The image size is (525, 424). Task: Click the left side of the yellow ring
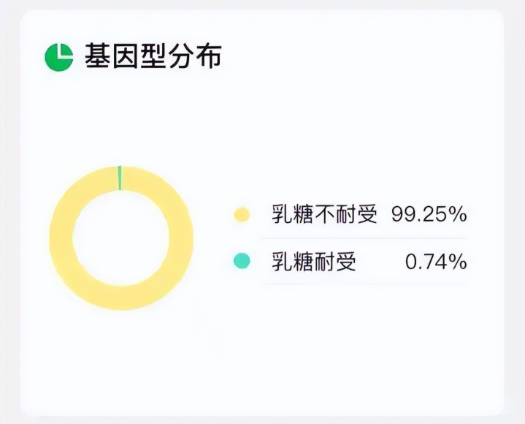(x=61, y=238)
